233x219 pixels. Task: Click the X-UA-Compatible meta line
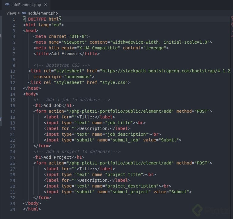click(x=101, y=48)
